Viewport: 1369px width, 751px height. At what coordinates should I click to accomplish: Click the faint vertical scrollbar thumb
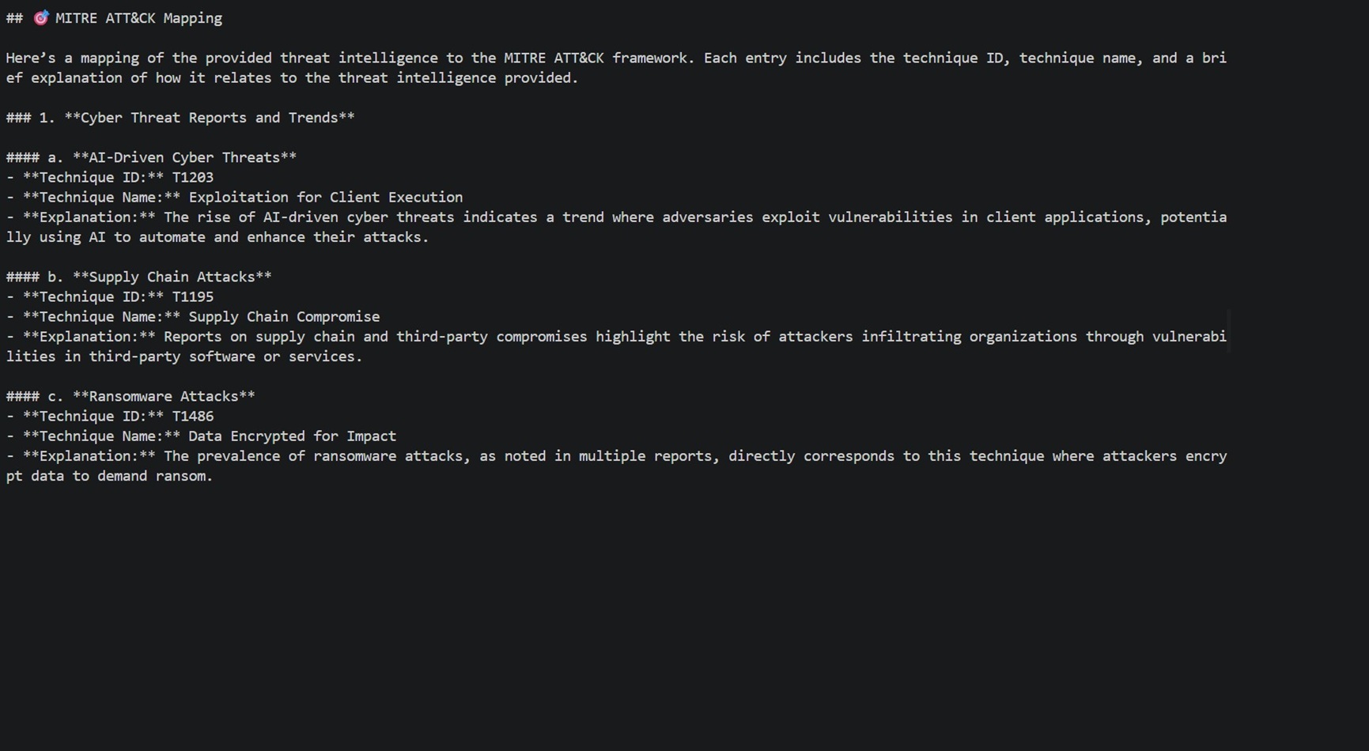click(1228, 332)
